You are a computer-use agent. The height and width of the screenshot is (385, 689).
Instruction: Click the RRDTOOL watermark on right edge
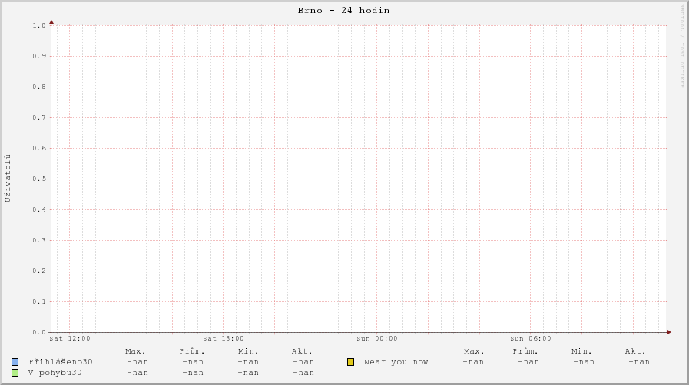tap(681, 46)
